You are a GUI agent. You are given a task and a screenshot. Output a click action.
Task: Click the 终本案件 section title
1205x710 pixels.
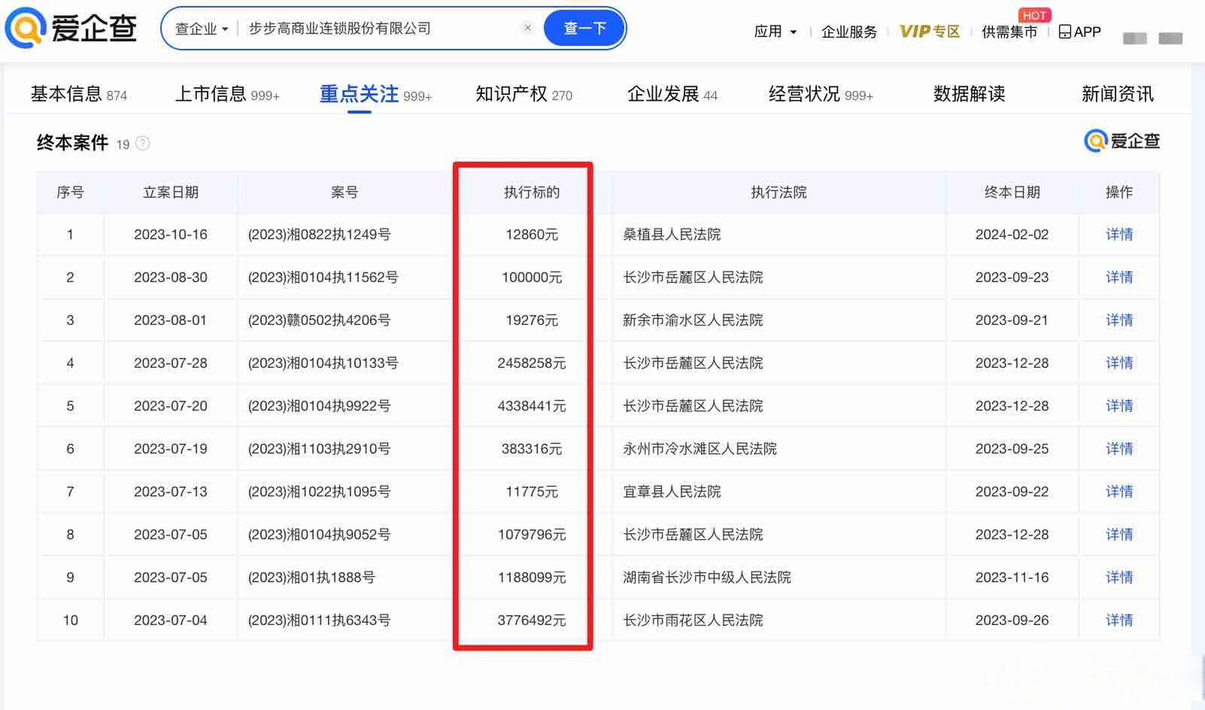tap(73, 143)
